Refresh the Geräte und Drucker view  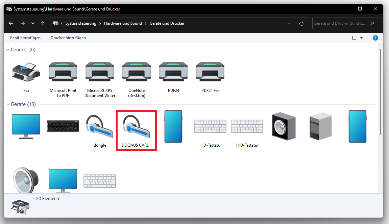(301, 24)
